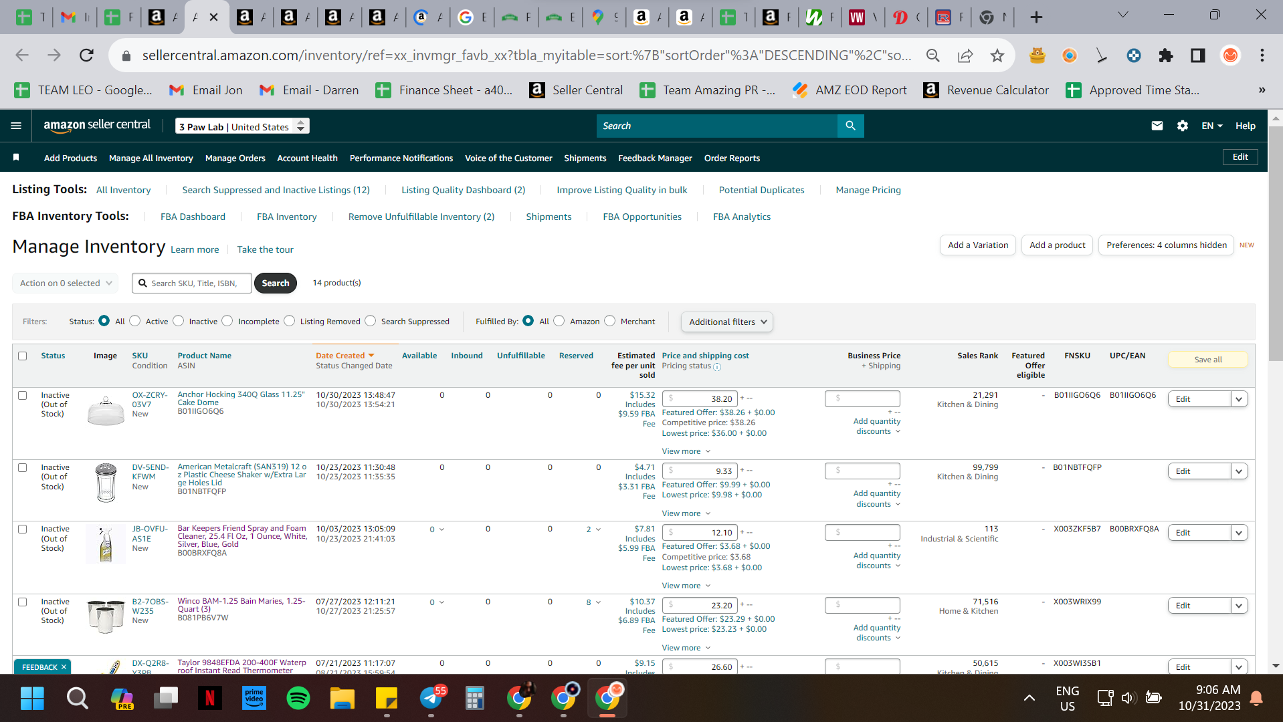Open the 3 Paw Lab store switcher
The height and width of the screenshot is (722, 1283).
click(242, 126)
